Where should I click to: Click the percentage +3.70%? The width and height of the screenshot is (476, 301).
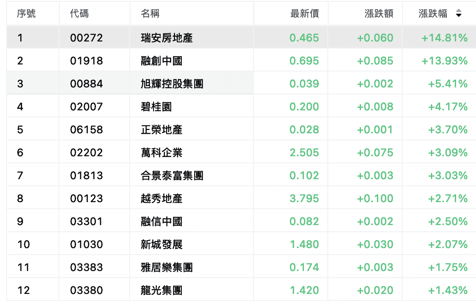point(448,130)
